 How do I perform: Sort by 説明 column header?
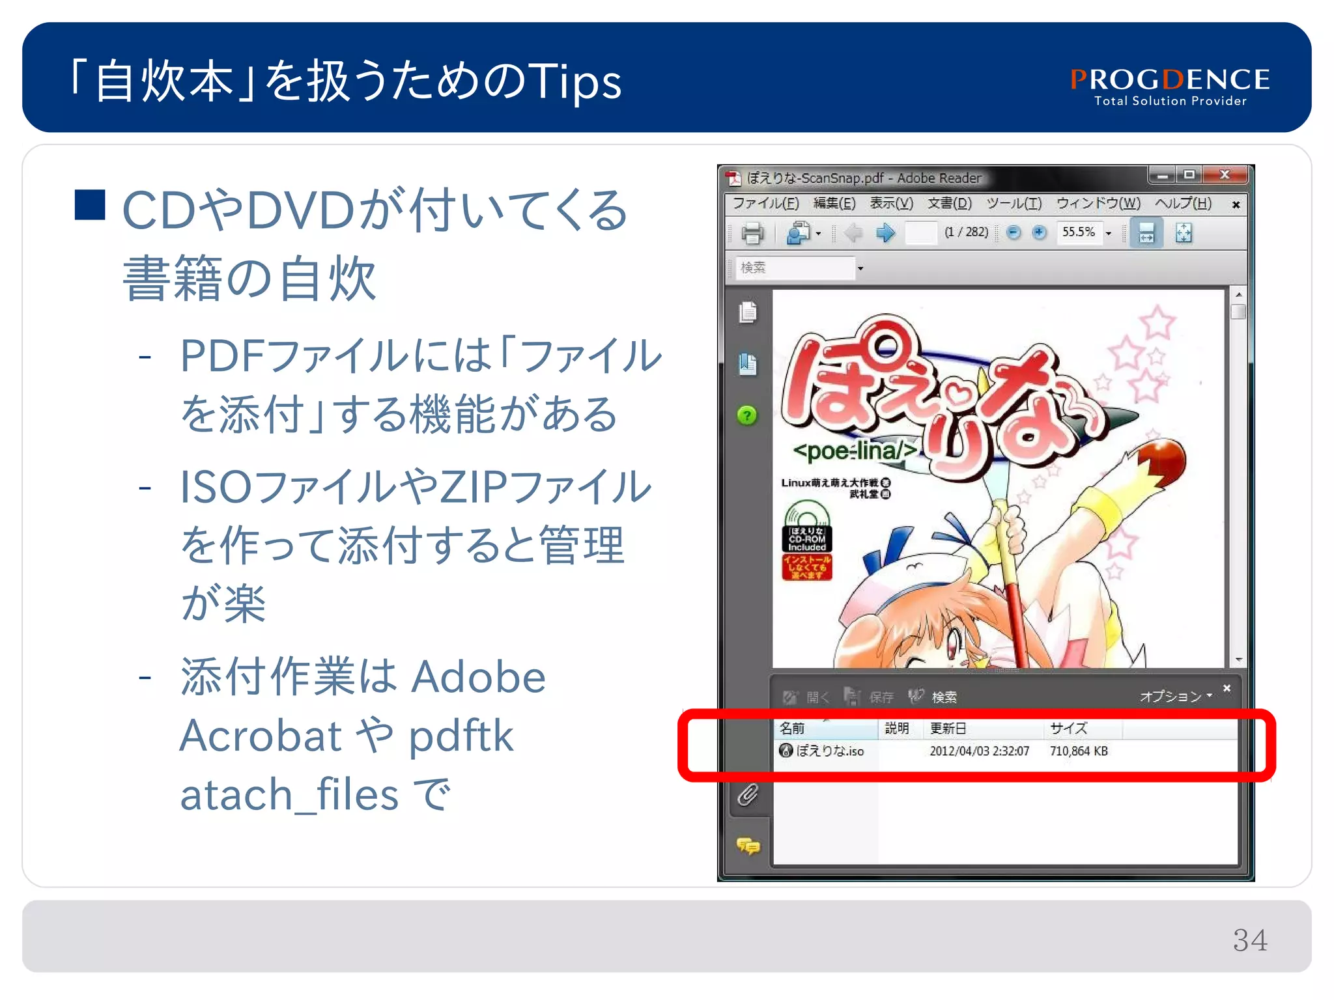[x=901, y=729]
